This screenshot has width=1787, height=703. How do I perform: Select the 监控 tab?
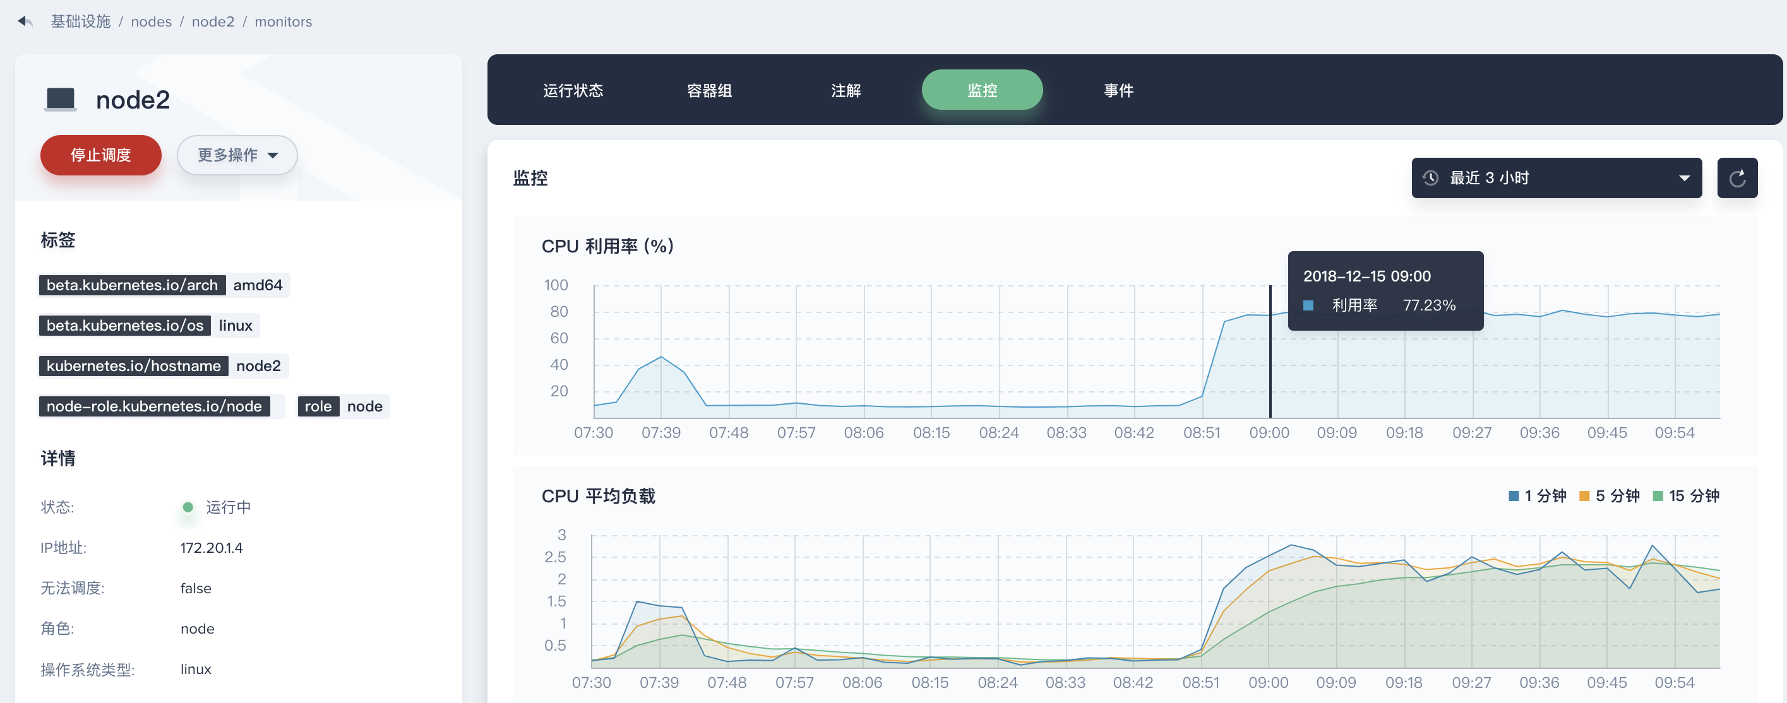(982, 90)
